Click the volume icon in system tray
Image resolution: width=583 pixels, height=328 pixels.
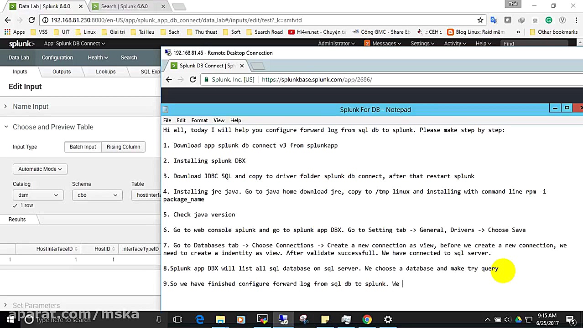(x=507, y=319)
